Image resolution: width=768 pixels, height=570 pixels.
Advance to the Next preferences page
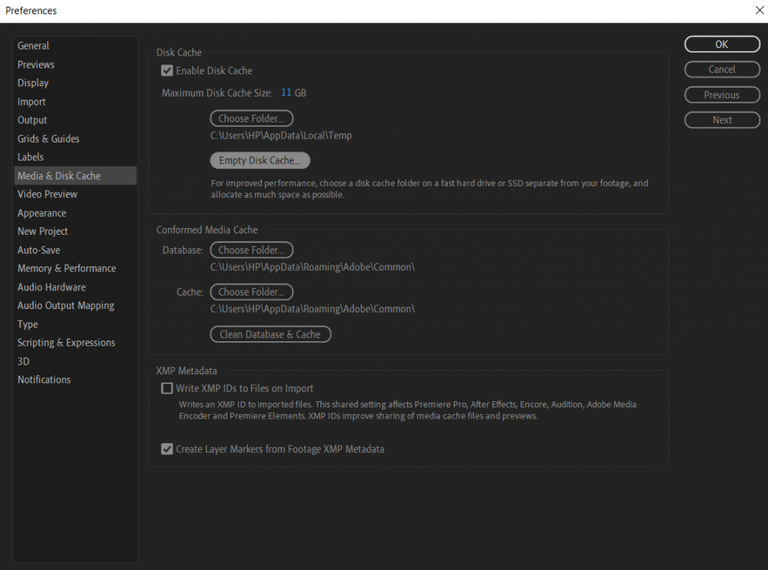721,120
